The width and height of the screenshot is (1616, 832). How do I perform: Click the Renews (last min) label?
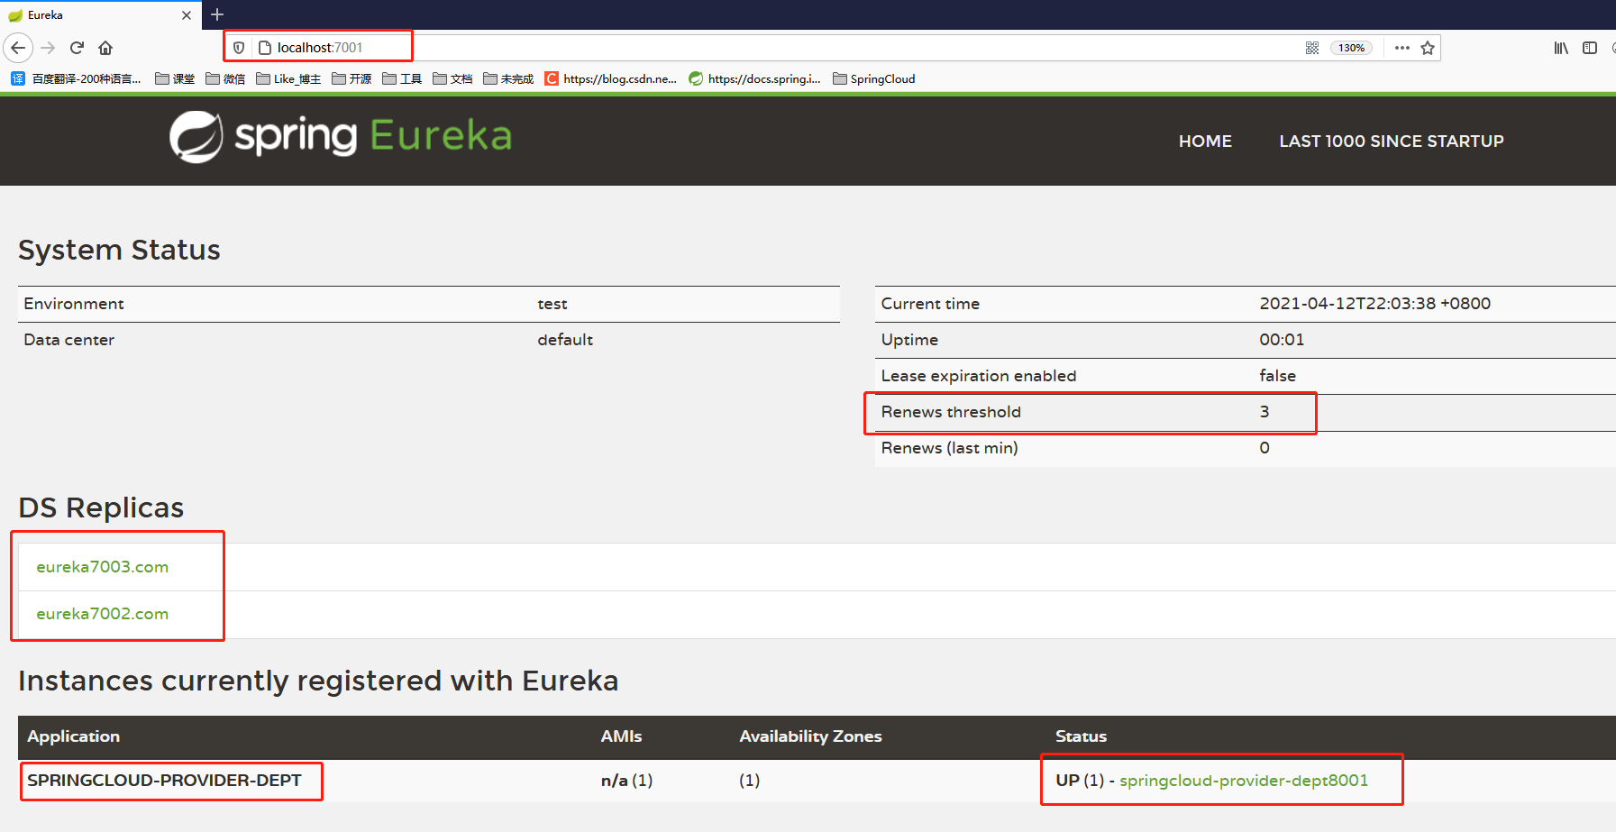[949, 448]
